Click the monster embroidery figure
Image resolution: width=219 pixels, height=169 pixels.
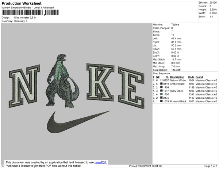coord(62,81)
